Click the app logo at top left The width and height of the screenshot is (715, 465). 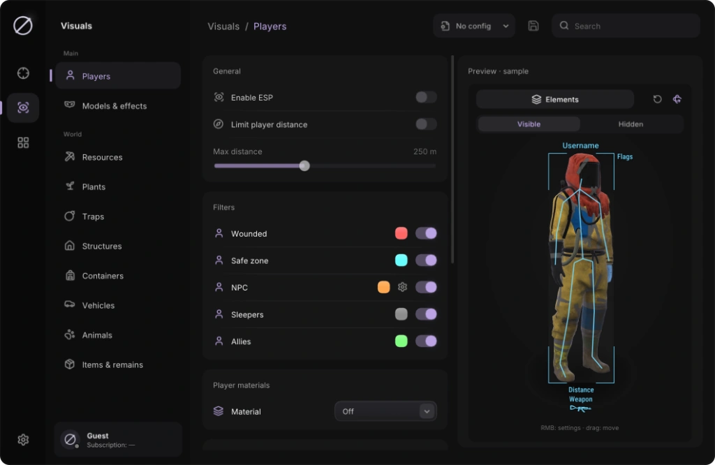[23, 26]
